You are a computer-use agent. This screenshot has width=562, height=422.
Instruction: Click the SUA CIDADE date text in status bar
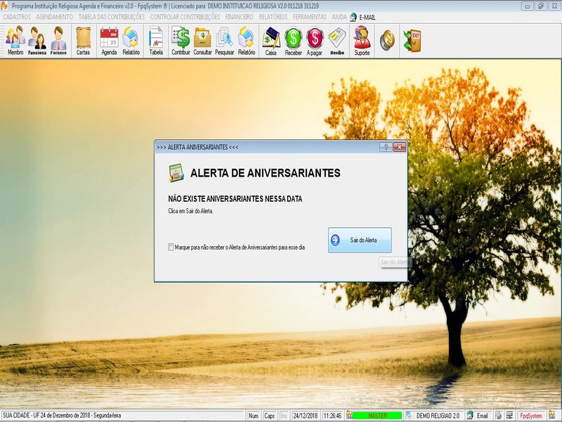pyautogui.click(x=62, y=415)
